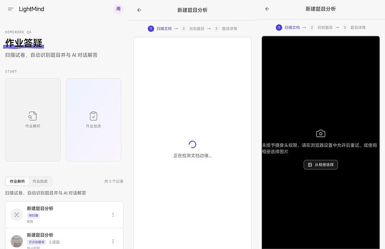The image size is (385, 249).
Task: Open the 作业解析 start card
Action: 33,120
